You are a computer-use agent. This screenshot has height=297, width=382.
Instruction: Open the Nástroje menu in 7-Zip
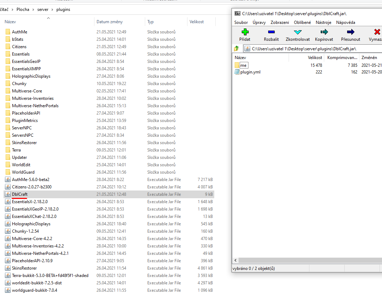coord(323,22)
